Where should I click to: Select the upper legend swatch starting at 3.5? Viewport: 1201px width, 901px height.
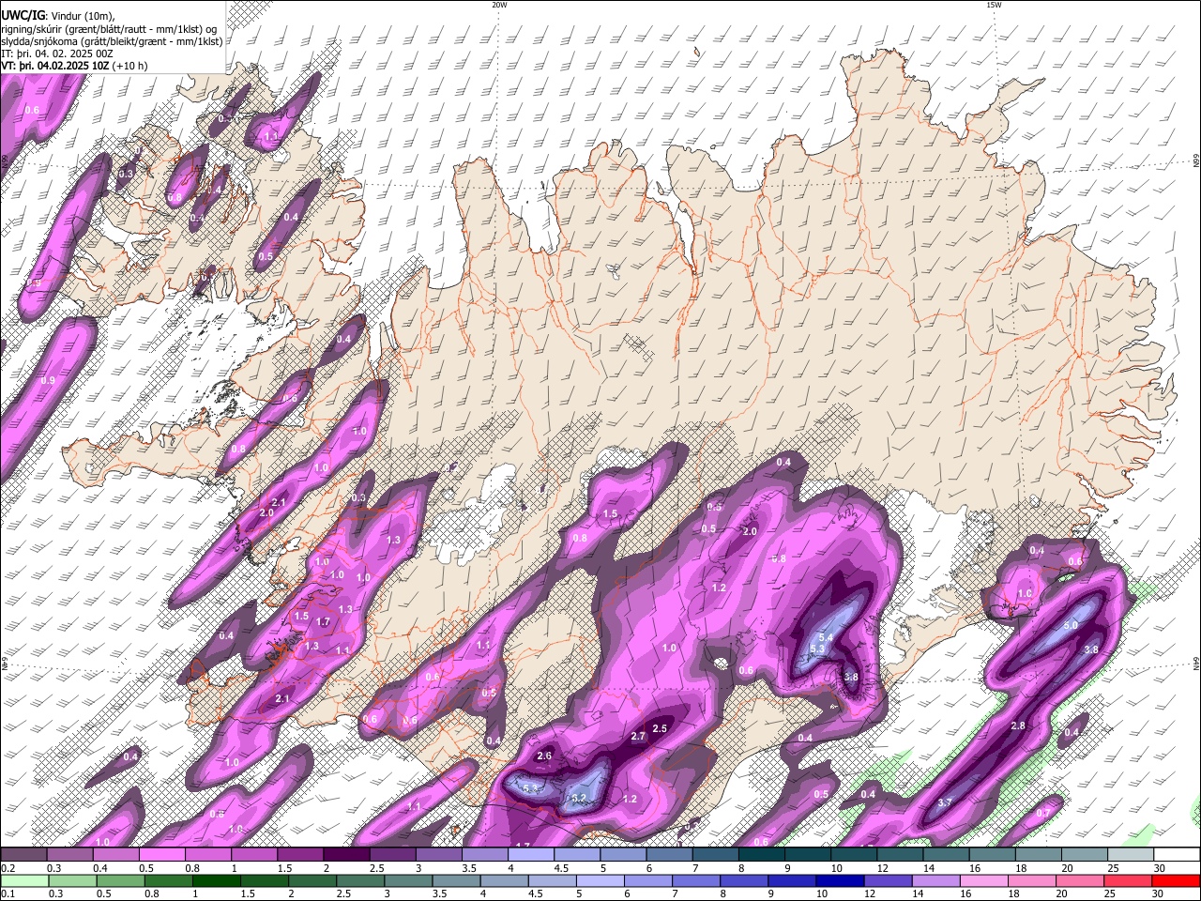pyautogui.click(x=483, y=855)
